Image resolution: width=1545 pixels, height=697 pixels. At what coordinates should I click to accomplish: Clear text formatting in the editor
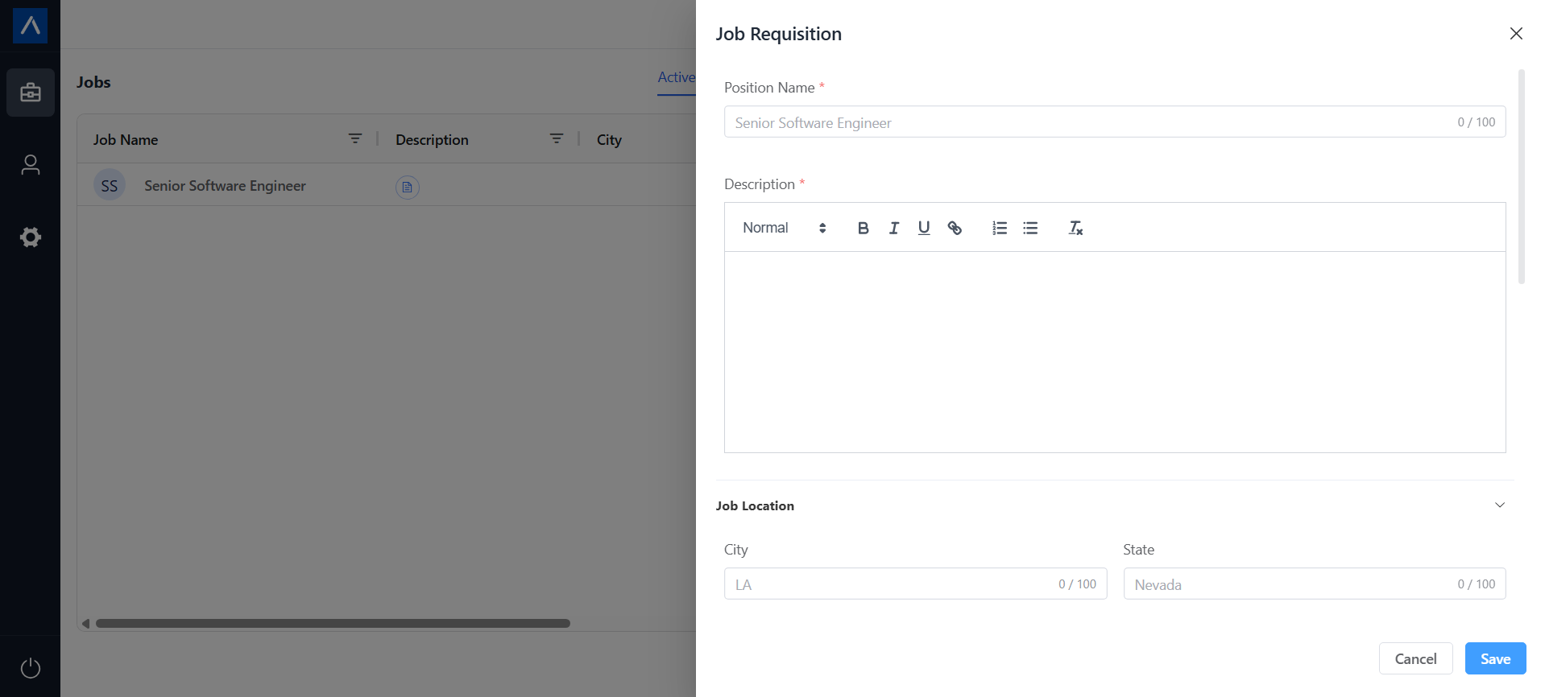click(x=1075, y=228)
